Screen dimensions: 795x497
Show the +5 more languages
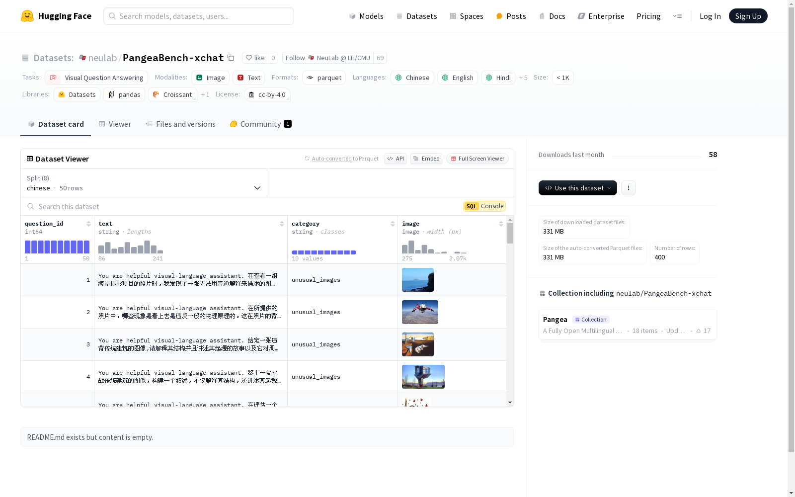pos(523,78)
